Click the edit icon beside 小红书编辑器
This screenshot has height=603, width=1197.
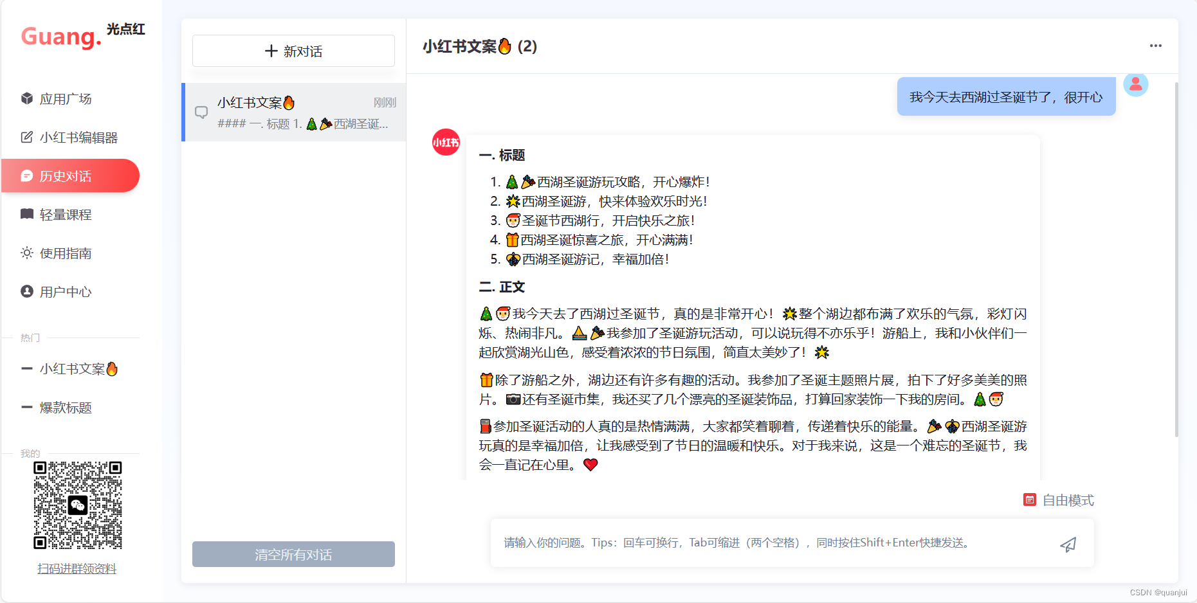pos(27,137)
